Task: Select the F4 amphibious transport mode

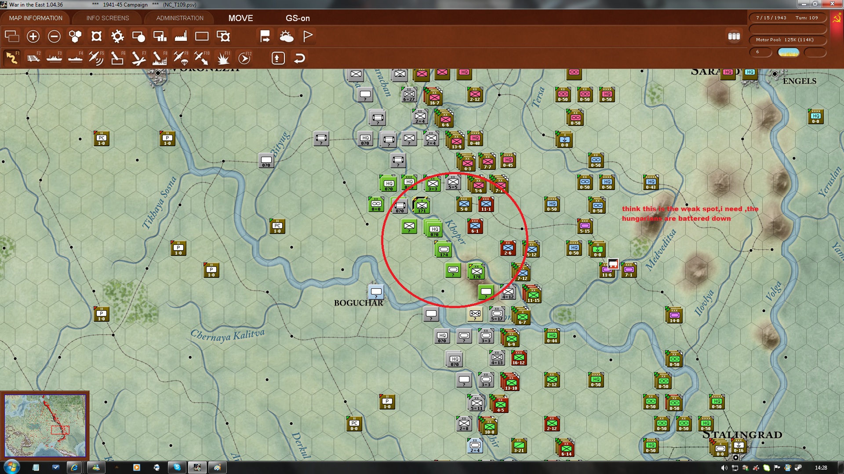Action: pos(75,57)
